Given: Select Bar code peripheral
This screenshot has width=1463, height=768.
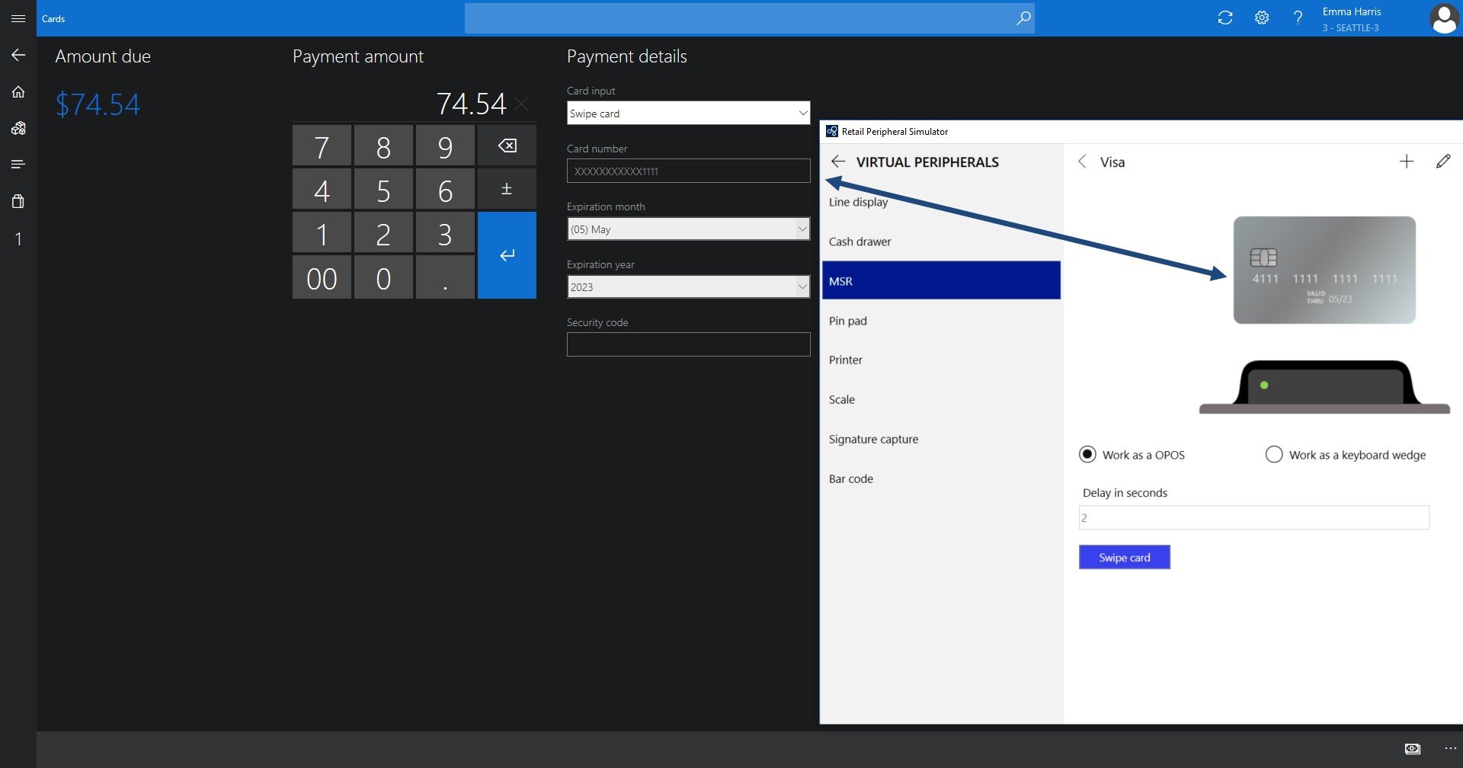Looking at the screenshot, I should [941, 478].
